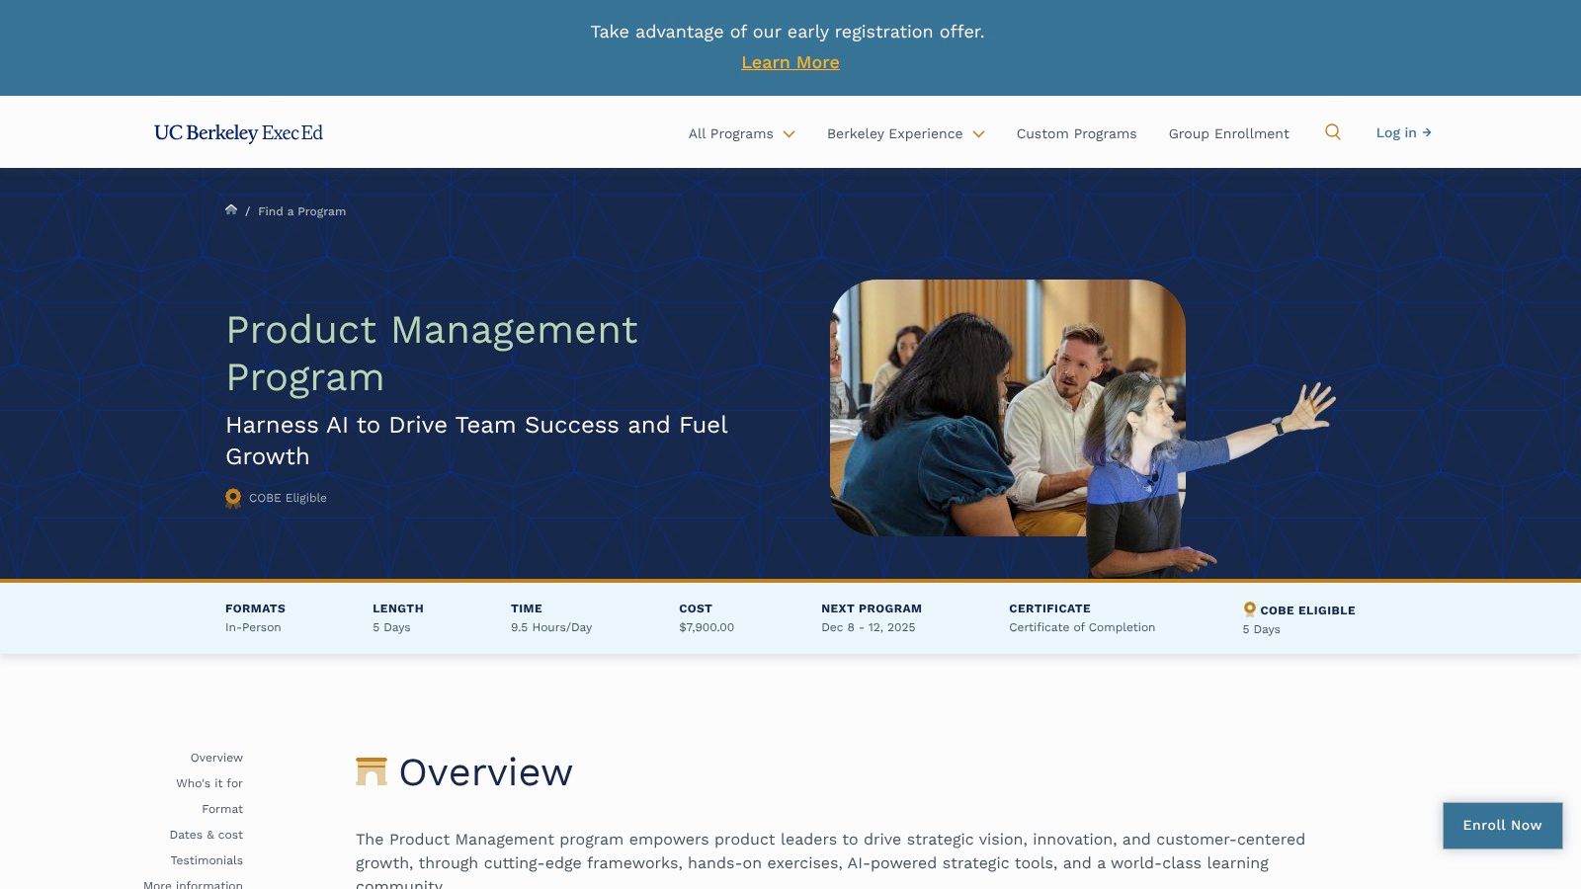The image size is (1581, 889).
Task: Click the hero photo of the classroom
Action: [1006, 410]
